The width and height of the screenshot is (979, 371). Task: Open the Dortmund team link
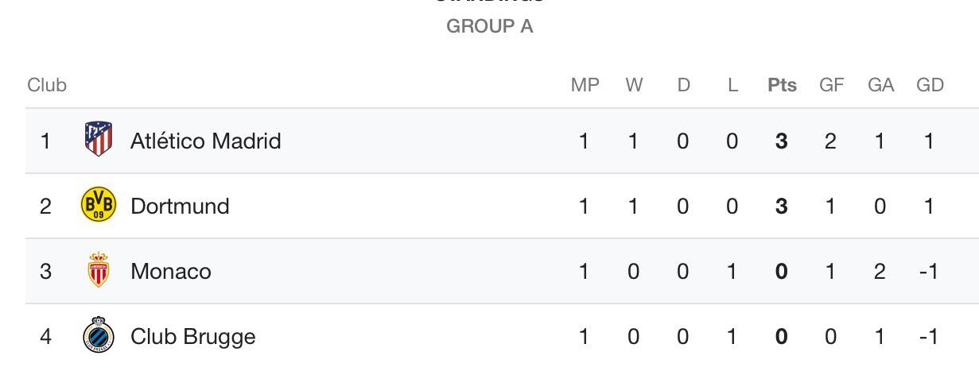coord(180,206)
